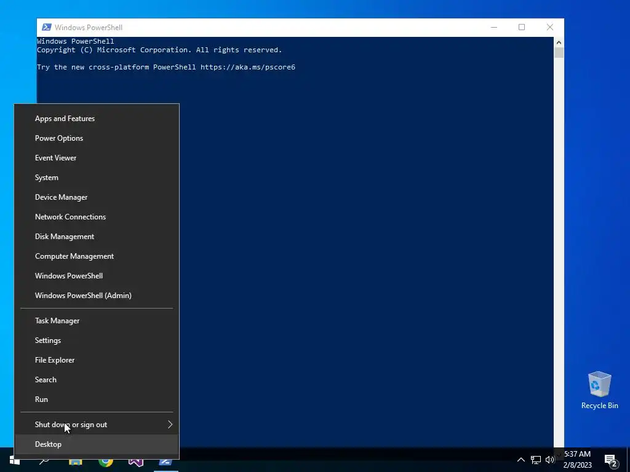
Task: Launch Device Manager
Action: tap(97, 197)
